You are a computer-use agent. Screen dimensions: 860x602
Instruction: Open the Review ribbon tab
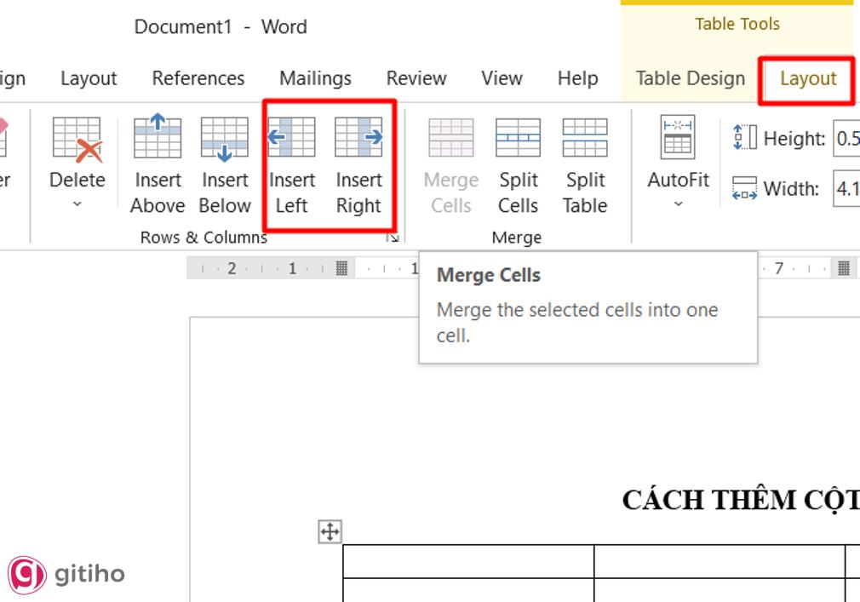coord(416,77)
